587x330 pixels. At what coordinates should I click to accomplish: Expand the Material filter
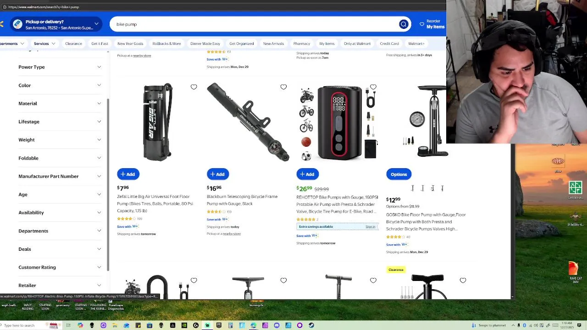point(60,104)
